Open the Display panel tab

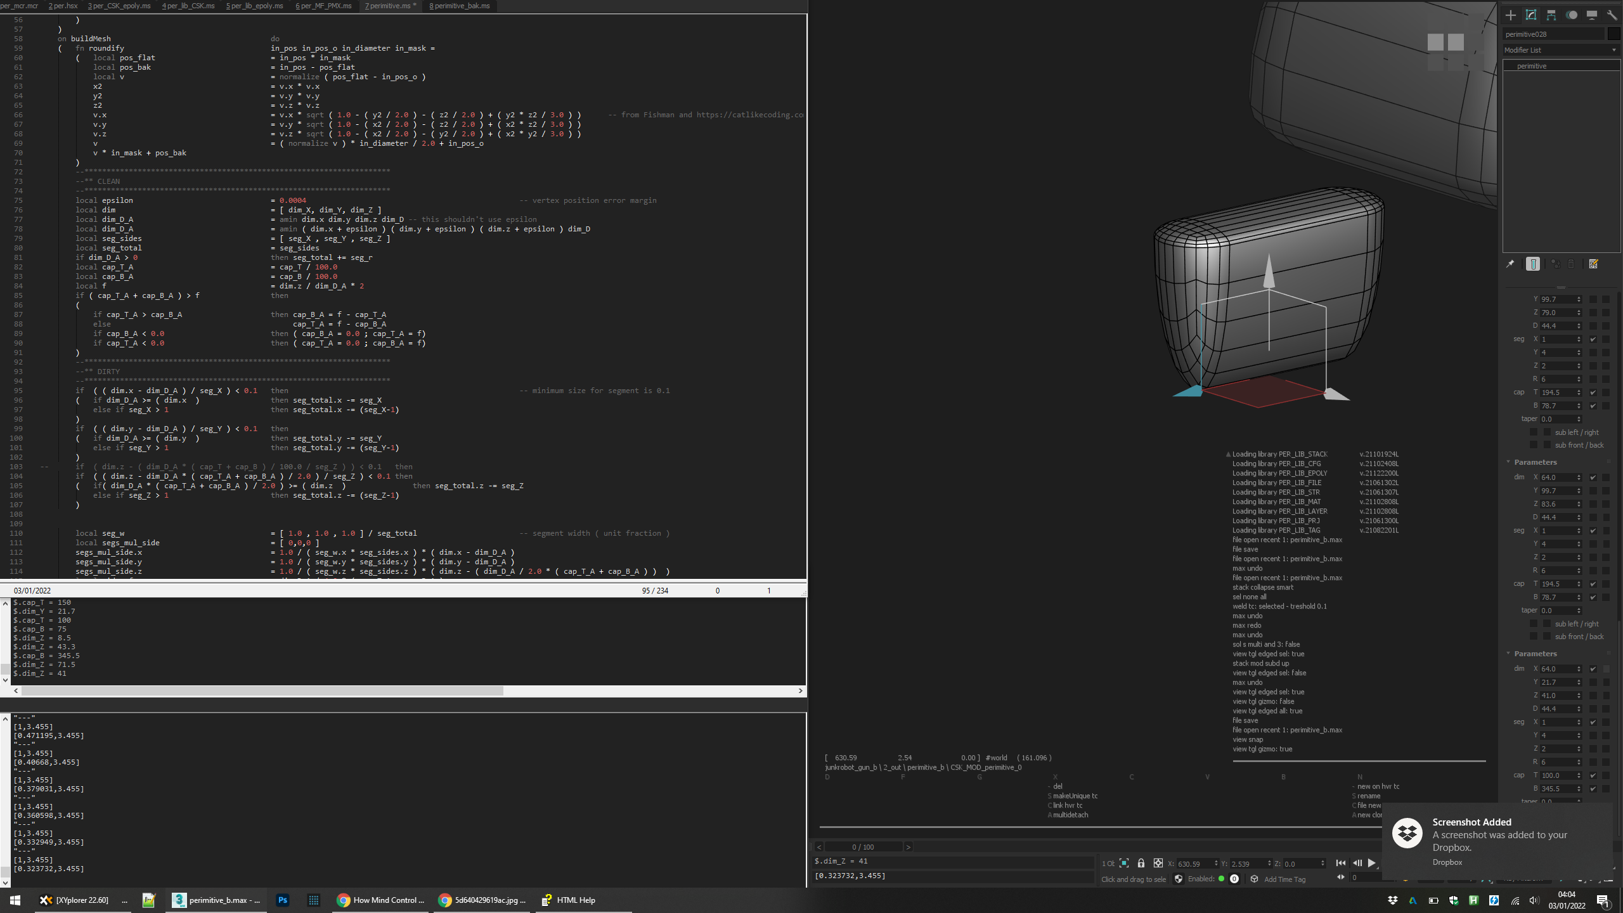click(1592, 15)
